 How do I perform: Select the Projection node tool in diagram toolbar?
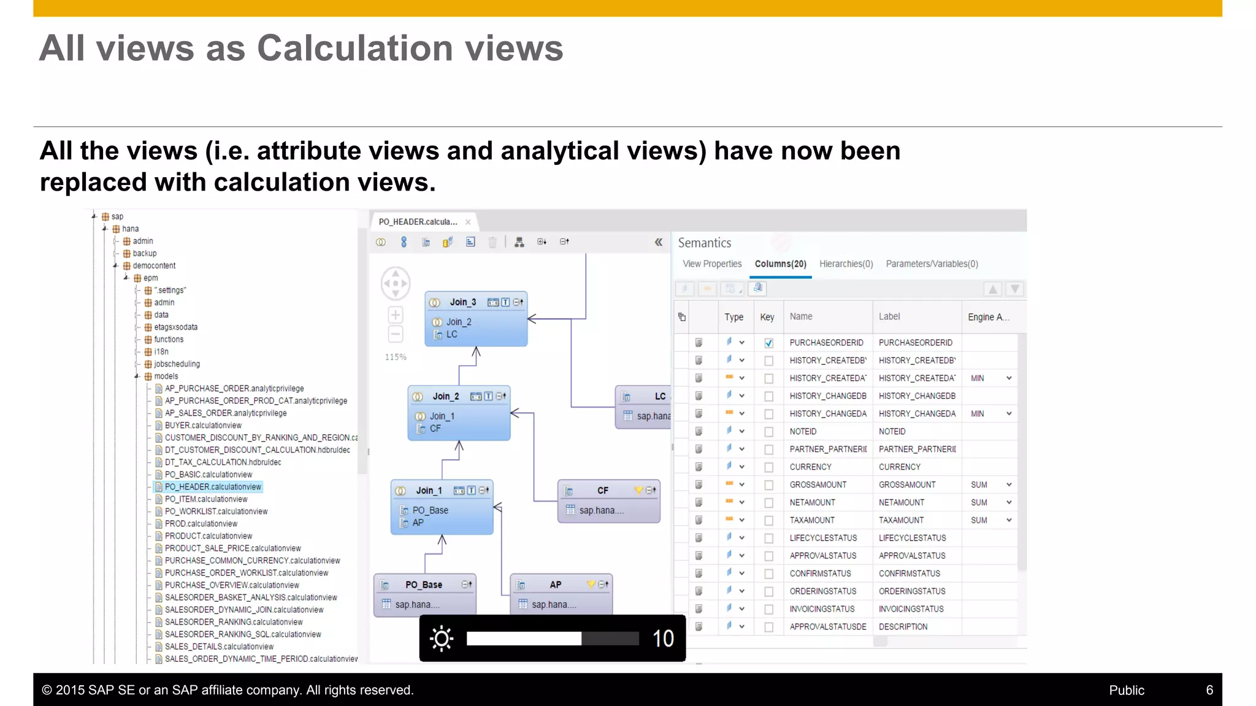click(426, 242)
